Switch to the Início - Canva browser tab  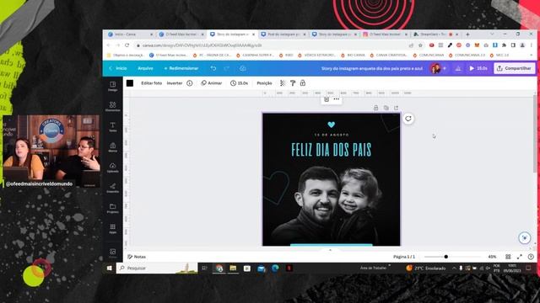130,35
